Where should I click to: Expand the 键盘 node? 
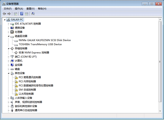tap(8, 69)
